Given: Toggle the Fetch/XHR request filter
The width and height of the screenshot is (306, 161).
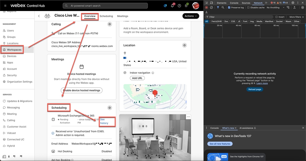Looking at the screenshot, I should pyautogui.click(x=216, y=21).
